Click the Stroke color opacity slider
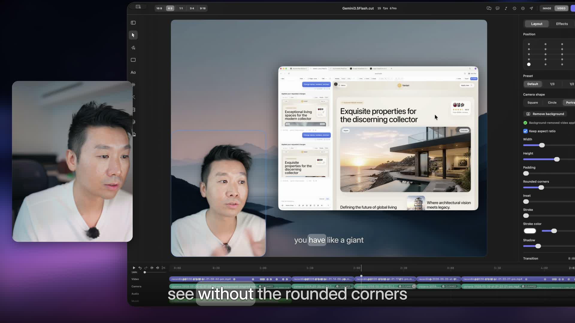This screenshot has height=323, width=575. point(554,231)
